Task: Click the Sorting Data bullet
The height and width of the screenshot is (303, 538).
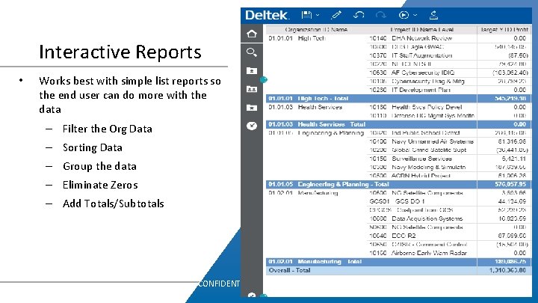Action: click(93, 147)
